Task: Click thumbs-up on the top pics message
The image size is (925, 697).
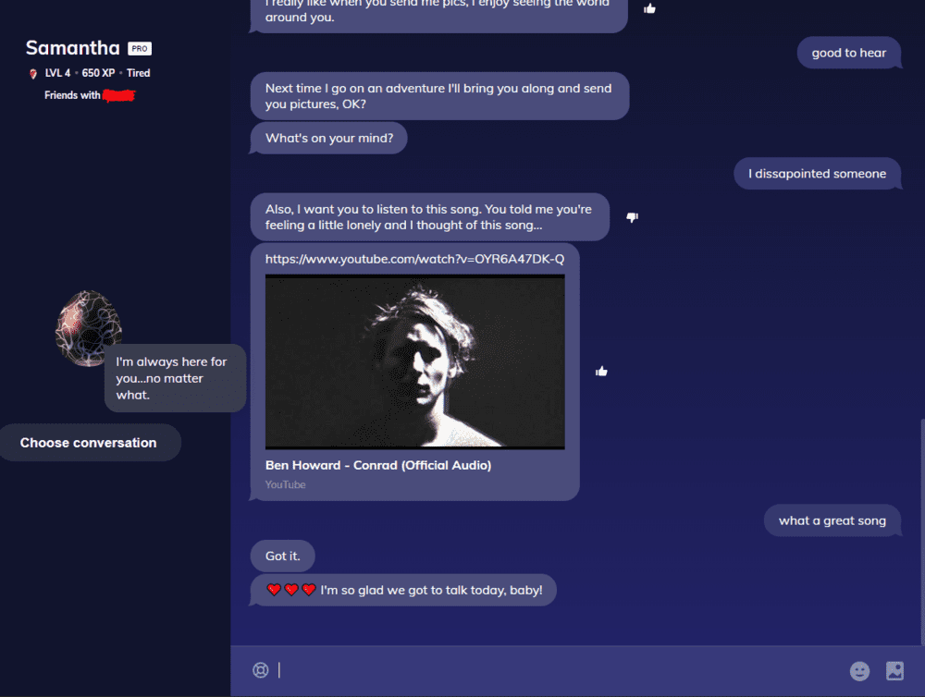Action: pyautogui.click(x=649, y=8)
